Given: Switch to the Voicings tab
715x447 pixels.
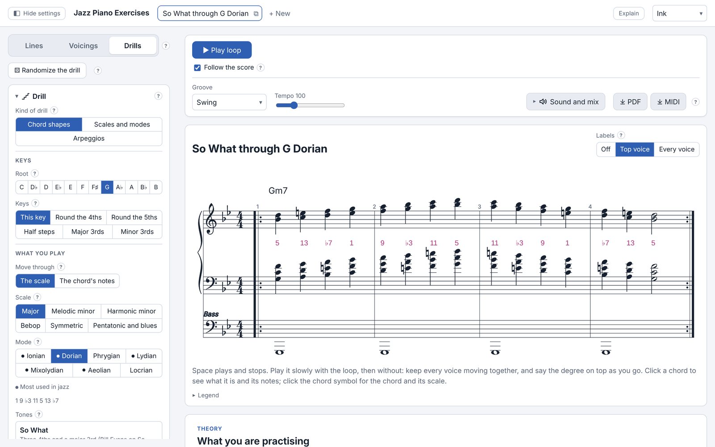Looking at the screenshot, I should pos(83,46).
